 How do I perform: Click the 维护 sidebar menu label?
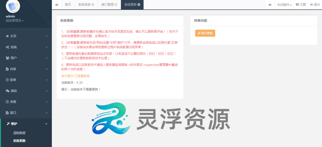(14, 124)
